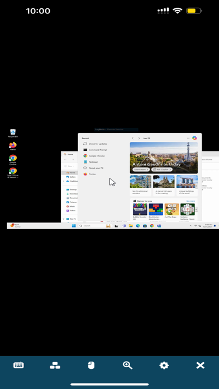
Task: Select Pictures in File Explorer sidebar
Action: tap(72, 202)
